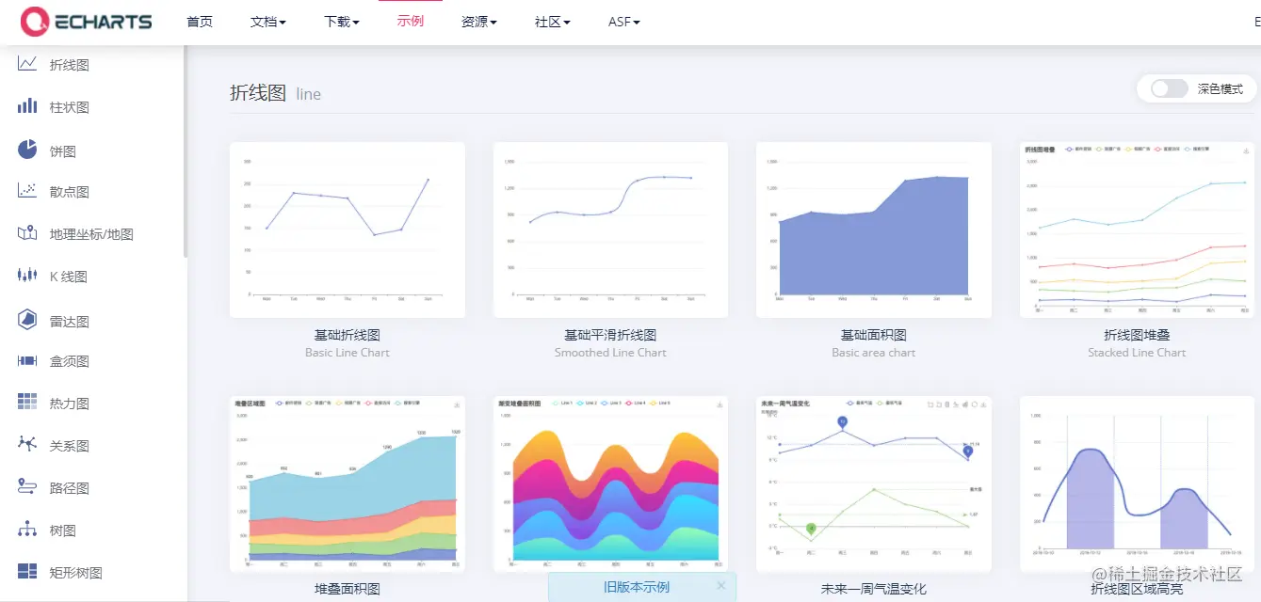Close the 旧版本示例 banner

click(721, 585)
